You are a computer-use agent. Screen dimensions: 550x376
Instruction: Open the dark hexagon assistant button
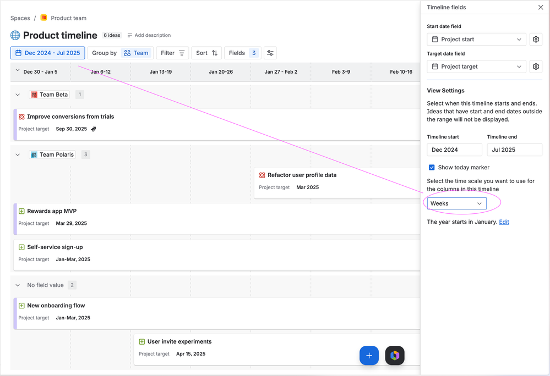pyautogui.click(x=395, y=356)
